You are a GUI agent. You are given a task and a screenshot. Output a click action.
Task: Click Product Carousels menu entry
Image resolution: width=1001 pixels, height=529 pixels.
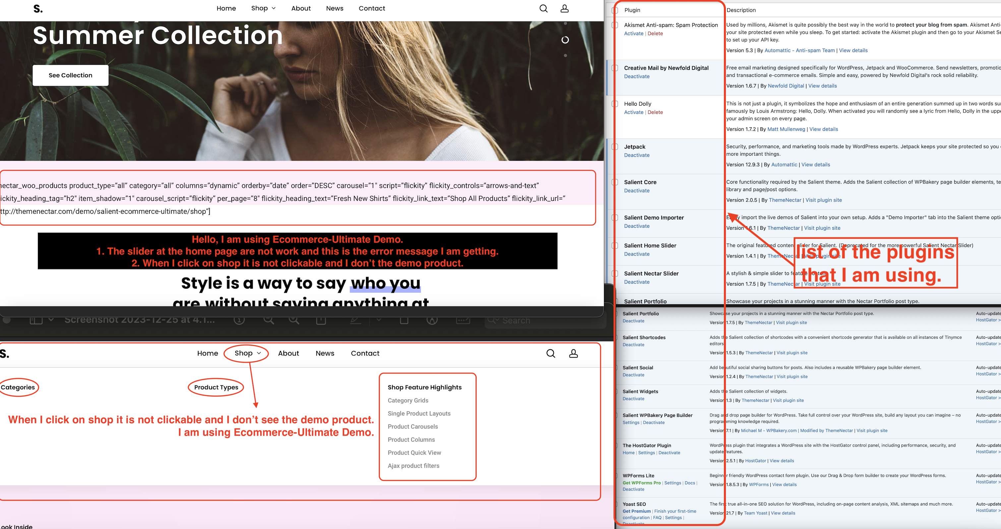(413, 426)
